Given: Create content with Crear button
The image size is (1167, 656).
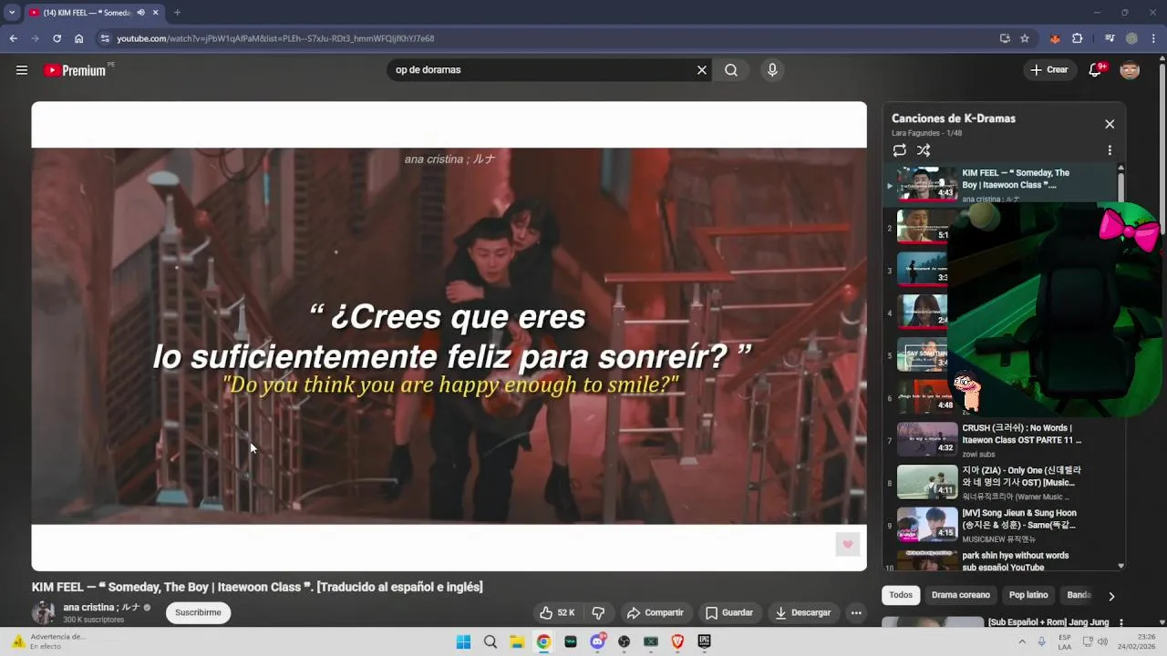Looking at the screenshot, I should tap(1049, 70).
